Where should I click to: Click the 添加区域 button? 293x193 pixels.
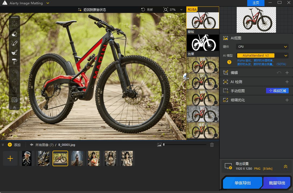pyautogui.click(x=277, y=91)
